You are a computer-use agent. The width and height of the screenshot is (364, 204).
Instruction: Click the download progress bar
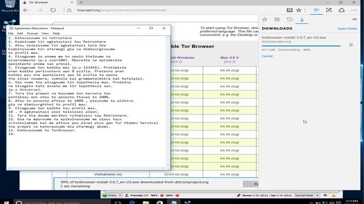pos(301,46)
